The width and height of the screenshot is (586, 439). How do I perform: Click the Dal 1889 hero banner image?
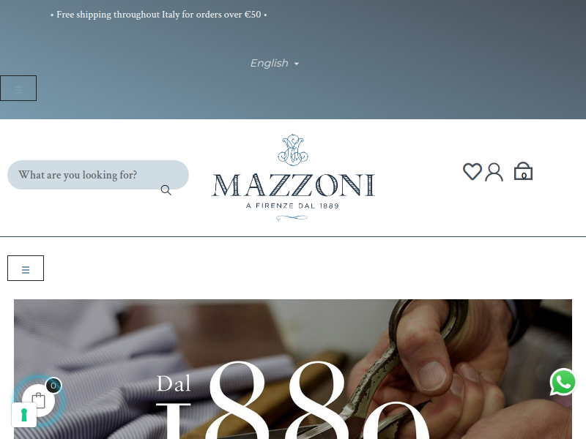tap(293, 369)
